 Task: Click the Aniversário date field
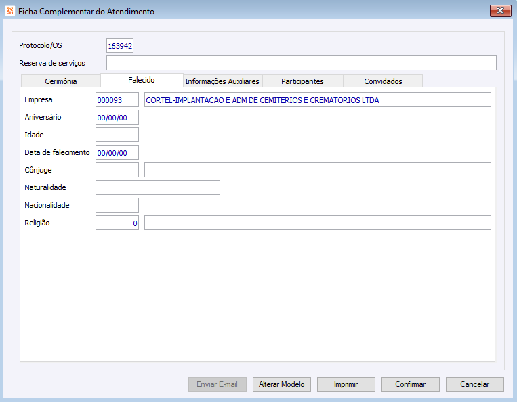[x=117, y=117]
